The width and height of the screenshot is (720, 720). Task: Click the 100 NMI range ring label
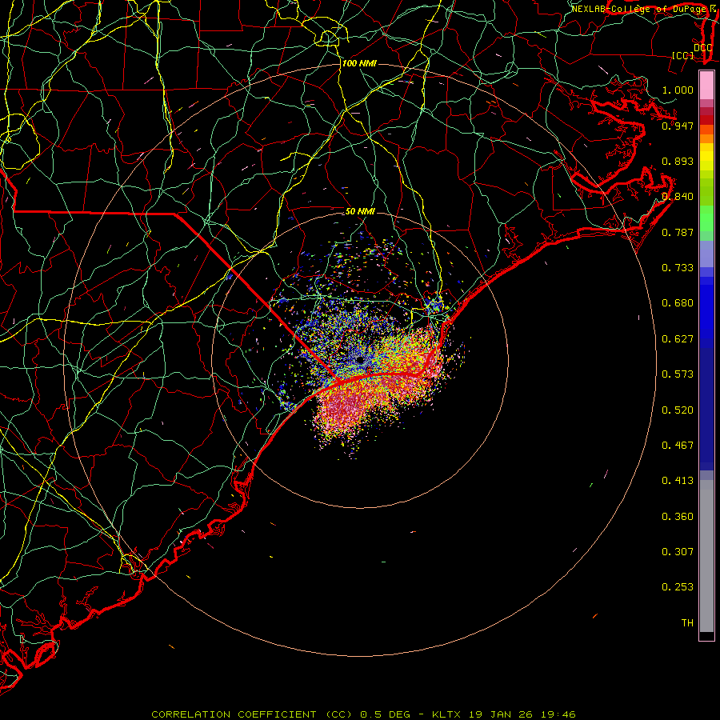click(359, 63)
